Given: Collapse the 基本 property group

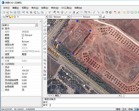Looking at the screenshot, I should [3, 28].
